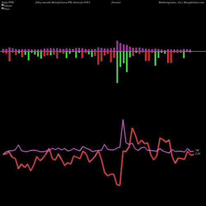This screenshot has height=206, width=206.
Task: Select the 'Daily PVM' title text
Action: point(8,2)
